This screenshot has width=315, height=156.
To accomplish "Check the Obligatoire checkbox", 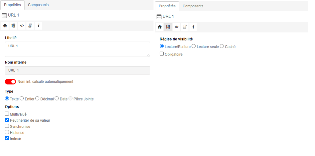I will pyautogui.click(x=162, y=54).
